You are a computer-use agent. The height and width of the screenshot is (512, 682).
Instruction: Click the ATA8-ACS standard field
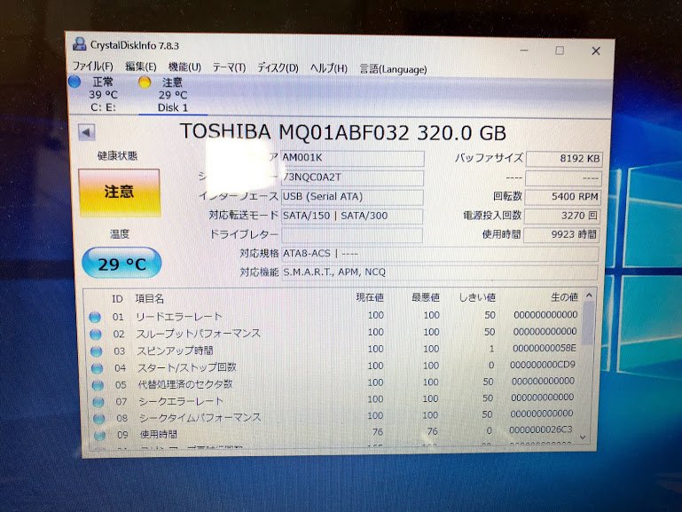(440, 254)
